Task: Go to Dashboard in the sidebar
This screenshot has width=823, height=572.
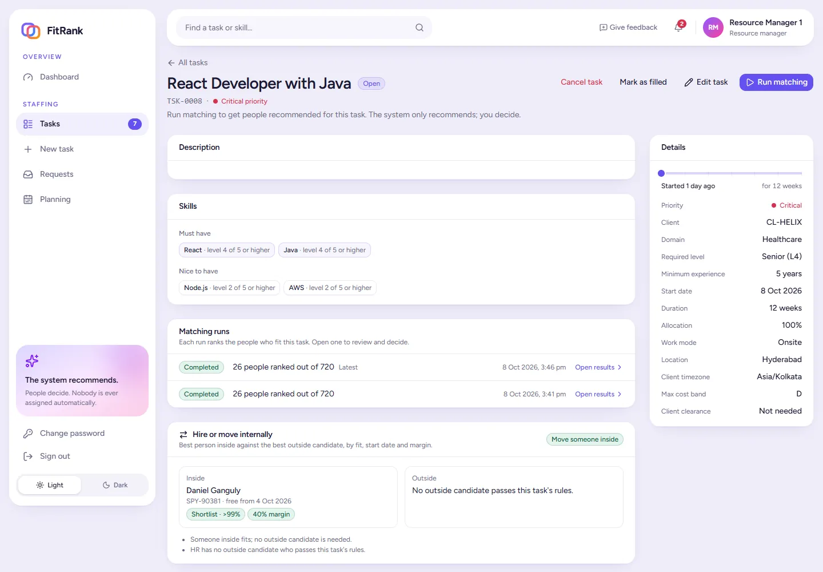Action: (82, 77)
